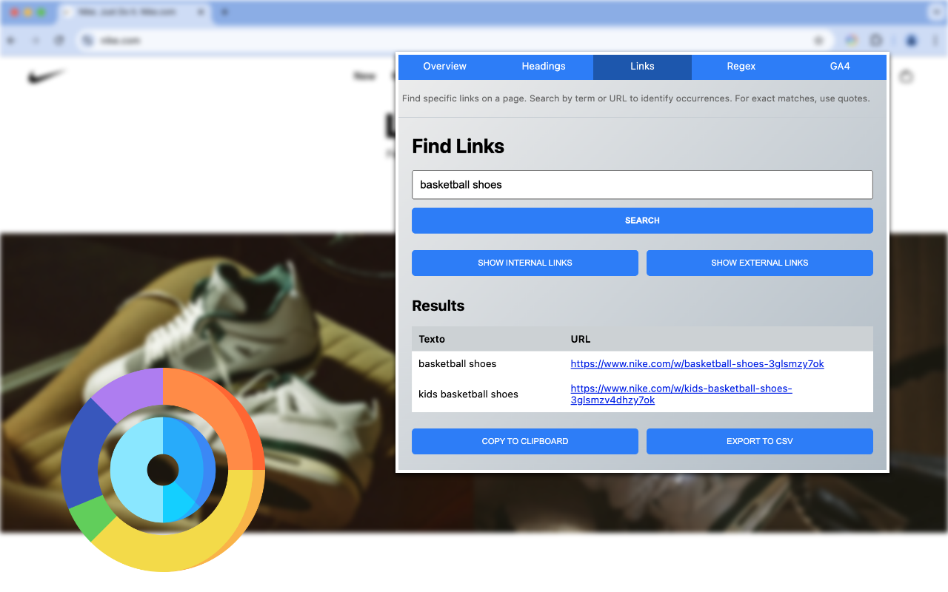Screen dimensions: 948x592
Task: Open the kids basketball shoes link
Action: pos(681,394)
